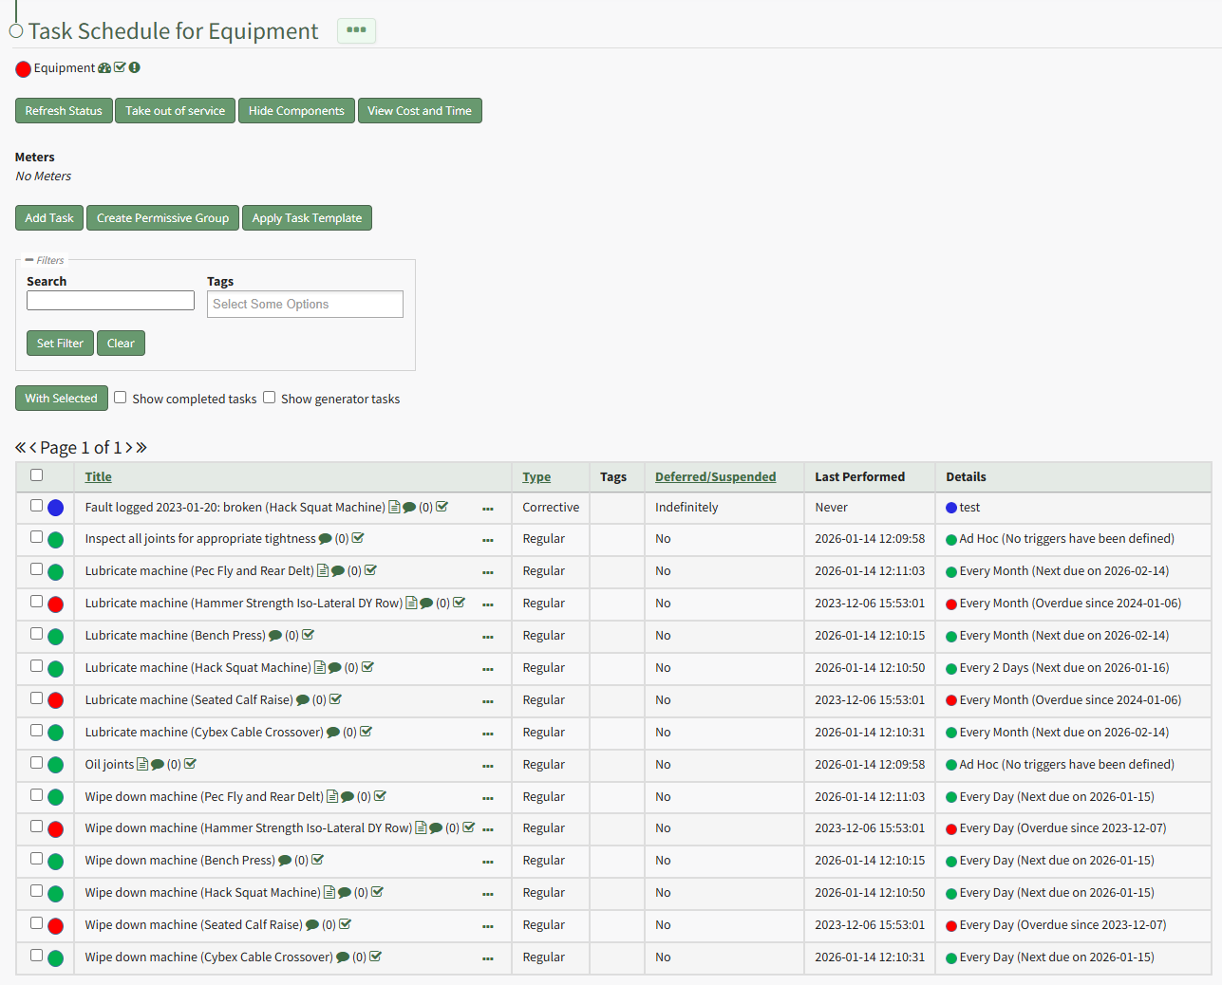
Task: Click the red status circle next to Equipment
Action: coord(24,69)
